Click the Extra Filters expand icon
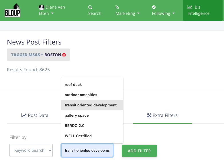This screenshot has height=168, width=224. coord(149,116)
